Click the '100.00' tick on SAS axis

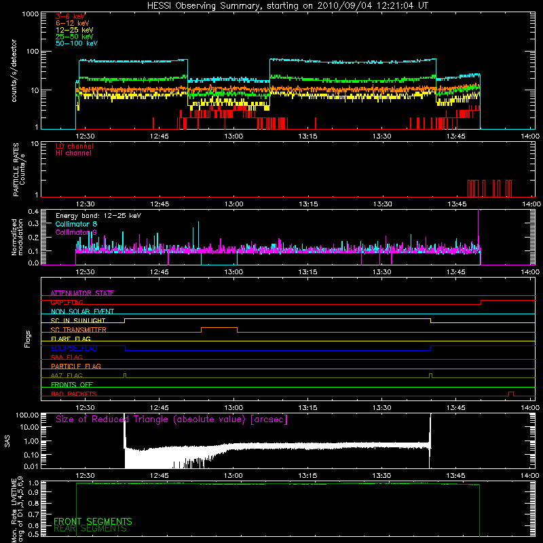click(27, 415)
